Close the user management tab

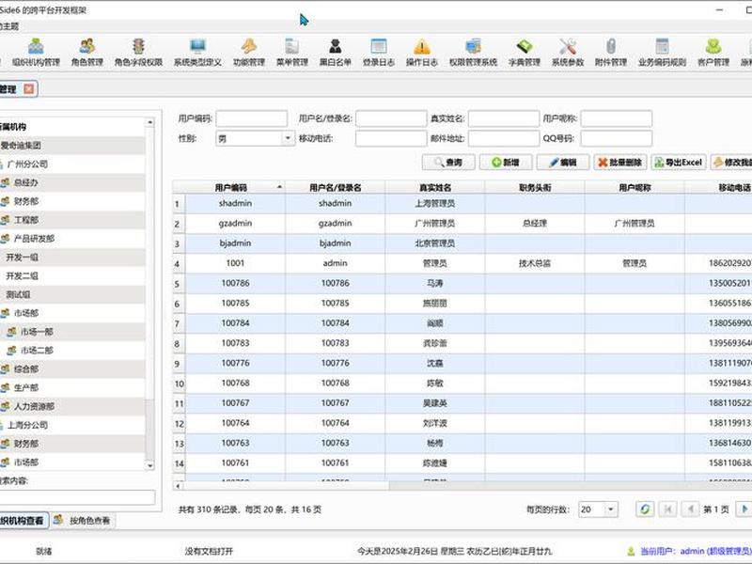pyautogui.click(x=29, y=88)
